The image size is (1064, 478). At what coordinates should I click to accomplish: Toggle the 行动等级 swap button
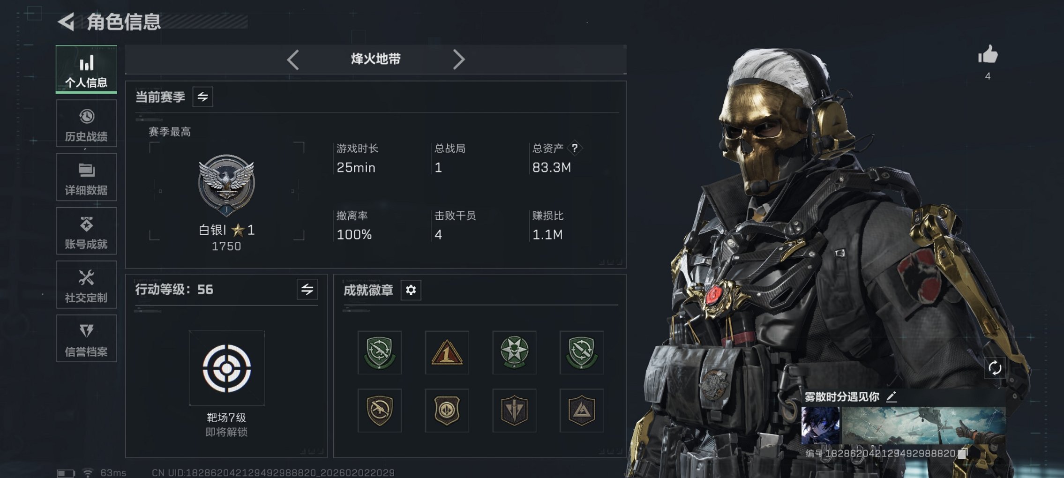(x=307, y=290)
